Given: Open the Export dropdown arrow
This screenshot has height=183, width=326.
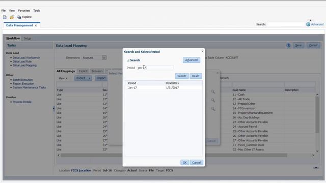Looking at the screenshot, I should tap(89, 78).
